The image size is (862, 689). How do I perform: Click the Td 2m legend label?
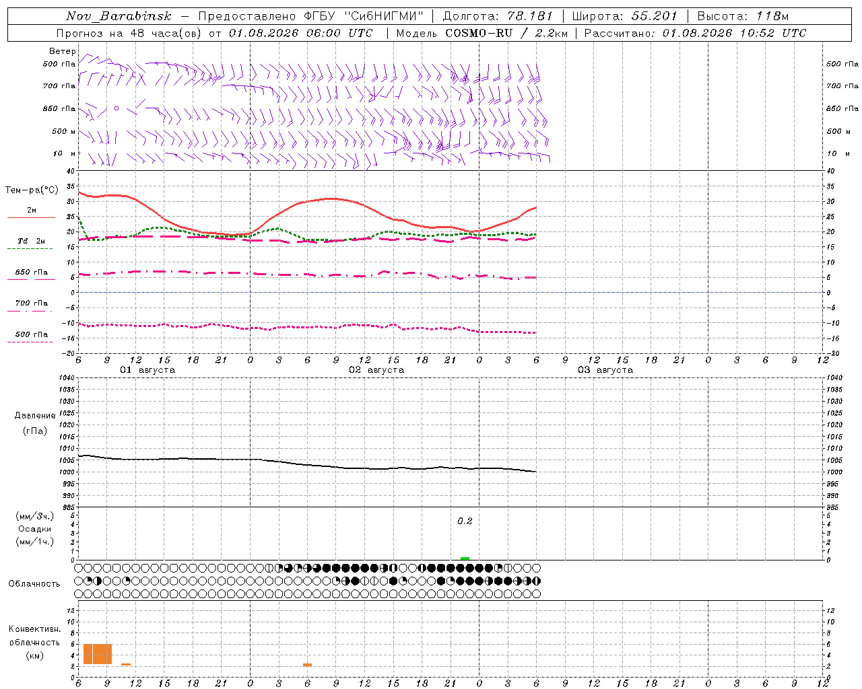click(x=31, y=241)
